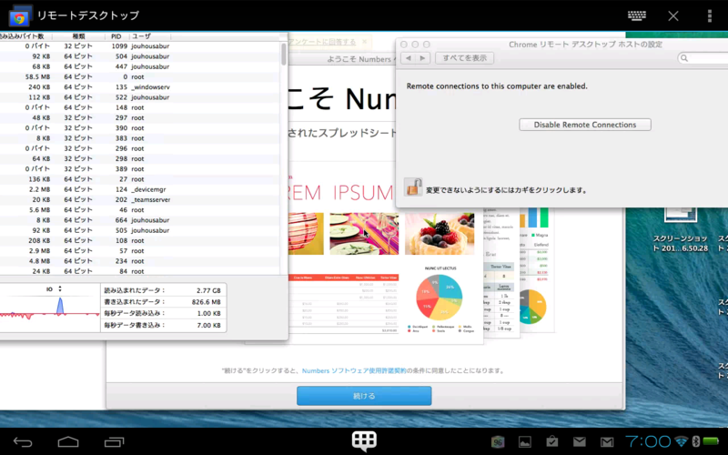
Task: Go back with the left arrow in host settings
Action: coord(408,58)
